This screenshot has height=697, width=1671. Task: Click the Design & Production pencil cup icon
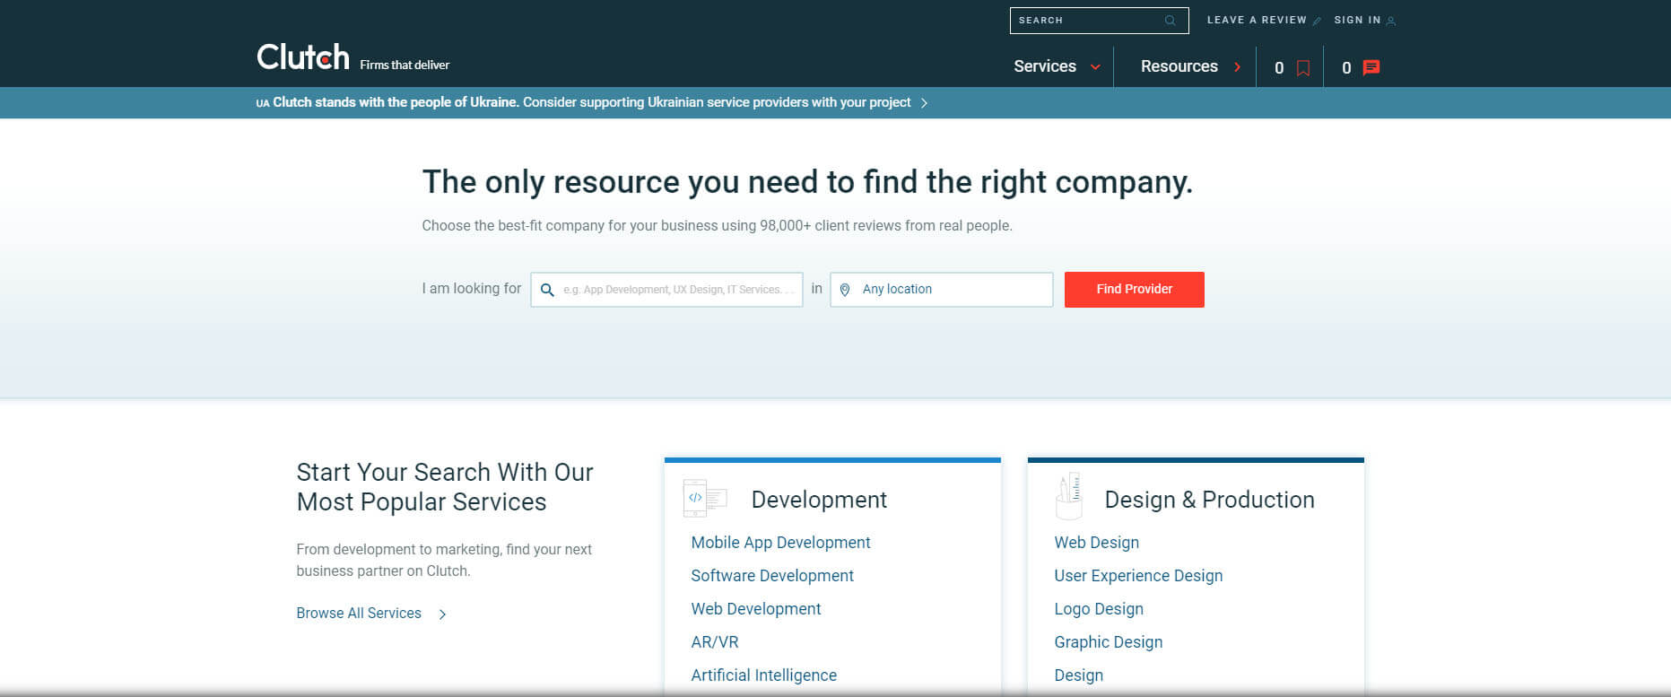coord(1068,497)
